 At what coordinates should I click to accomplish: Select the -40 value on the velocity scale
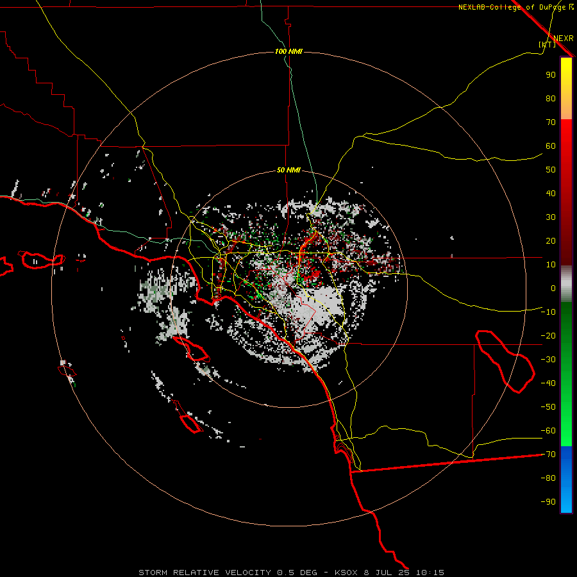pos(548,383)
